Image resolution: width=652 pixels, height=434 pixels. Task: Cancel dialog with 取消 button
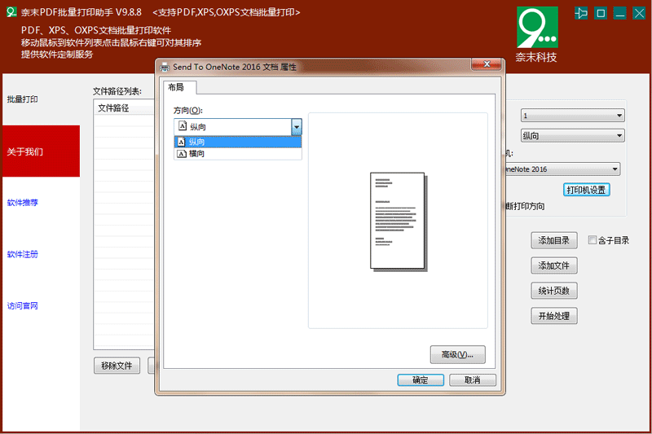(473, 379)
